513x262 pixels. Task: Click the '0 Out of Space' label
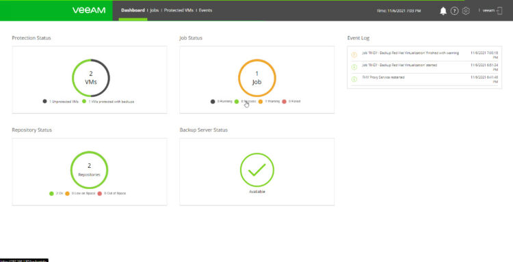click(115, 194)
